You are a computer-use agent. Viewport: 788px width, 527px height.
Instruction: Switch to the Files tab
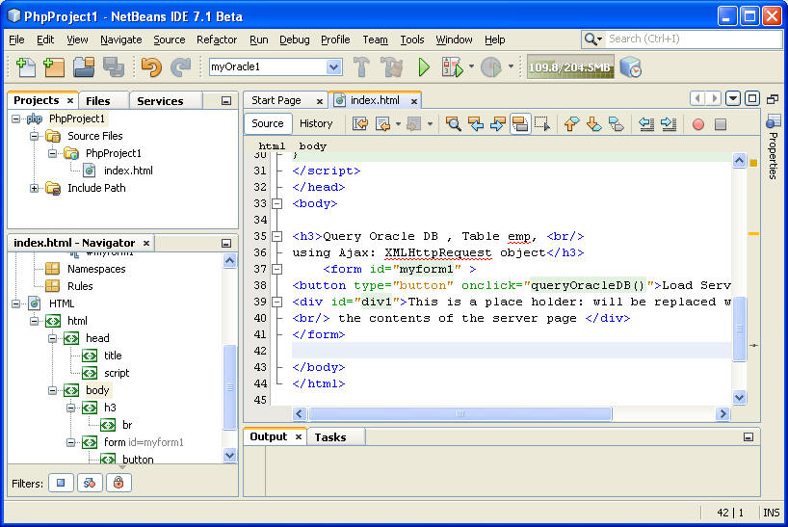point(97,101)
